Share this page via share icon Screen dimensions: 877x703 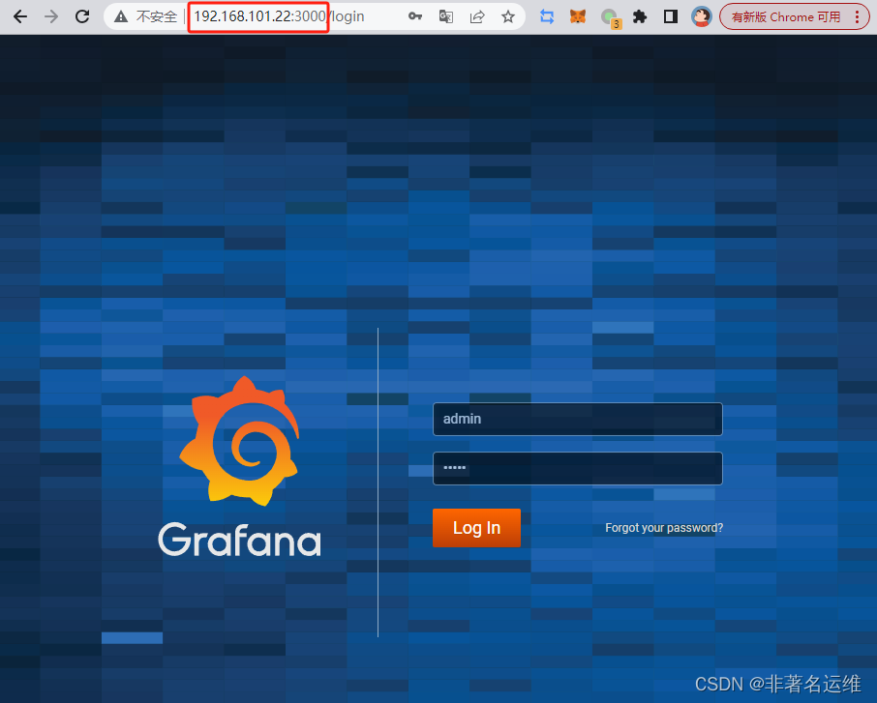tap(476, 16)
